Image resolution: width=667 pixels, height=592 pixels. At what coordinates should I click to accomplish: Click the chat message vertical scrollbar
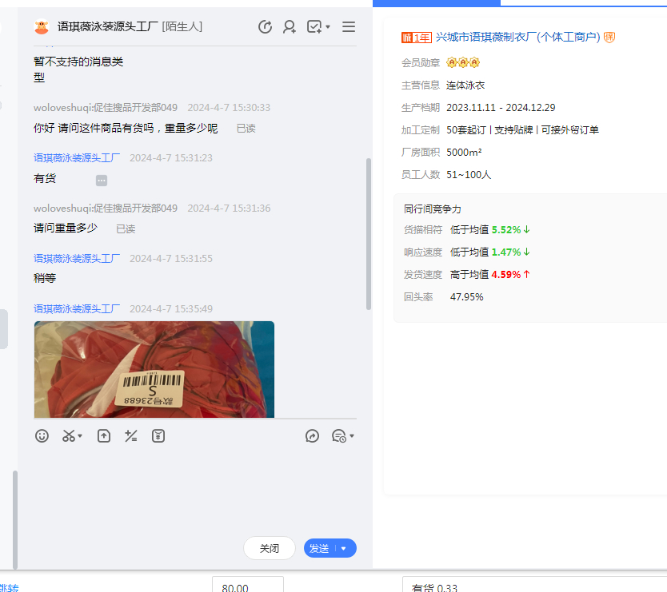coord(368,233)
